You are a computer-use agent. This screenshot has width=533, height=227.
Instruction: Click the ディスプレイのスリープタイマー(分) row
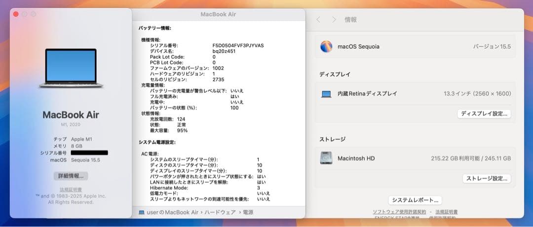point(206,171)
